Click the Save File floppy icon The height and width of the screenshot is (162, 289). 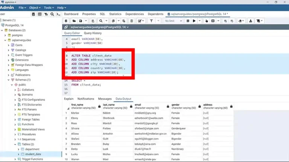pos(81,21)
